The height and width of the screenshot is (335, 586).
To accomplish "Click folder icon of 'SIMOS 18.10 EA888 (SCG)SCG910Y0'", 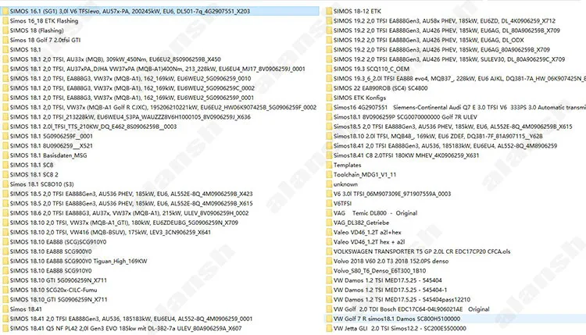I will click(x=5, y=242).
